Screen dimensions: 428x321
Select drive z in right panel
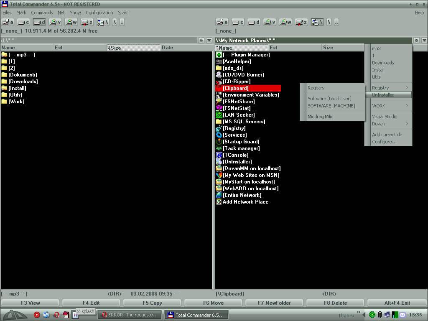[x=301, y=22]
